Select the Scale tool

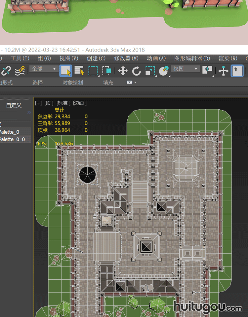150,71
